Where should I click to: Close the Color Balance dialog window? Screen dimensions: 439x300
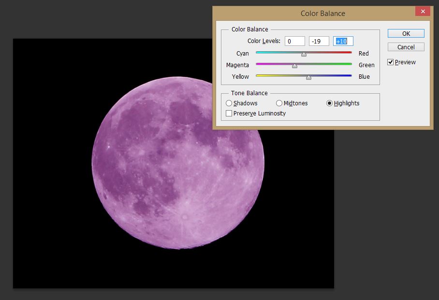[x=423, y=12]
